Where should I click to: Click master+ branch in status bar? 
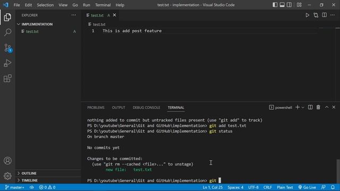14,187
